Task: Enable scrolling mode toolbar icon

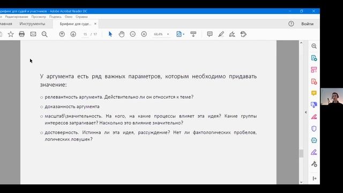Action: pos(193,34)
